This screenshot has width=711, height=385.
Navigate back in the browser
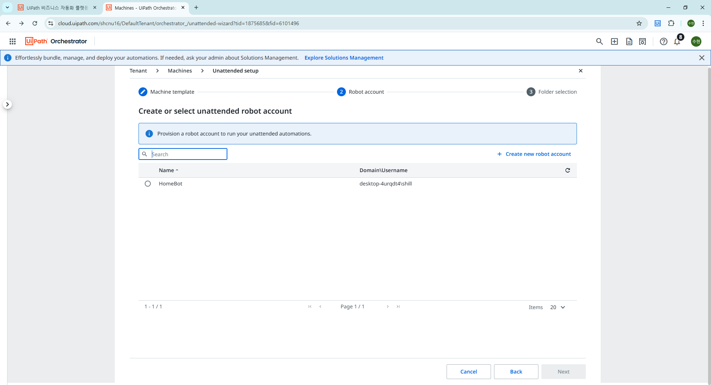(8, 23)
